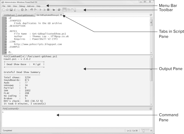This screenshot has width=184, height=134.
Task: Click 'It took 0 minutes, 3 second(s)' line
Action: tap(25, 103)
